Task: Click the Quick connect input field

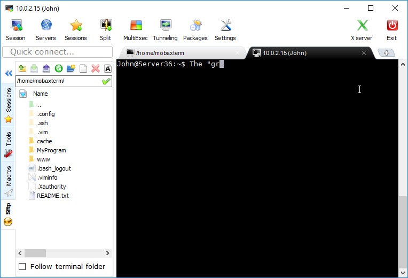Action: pyautogui.click(x=58, y=52)
